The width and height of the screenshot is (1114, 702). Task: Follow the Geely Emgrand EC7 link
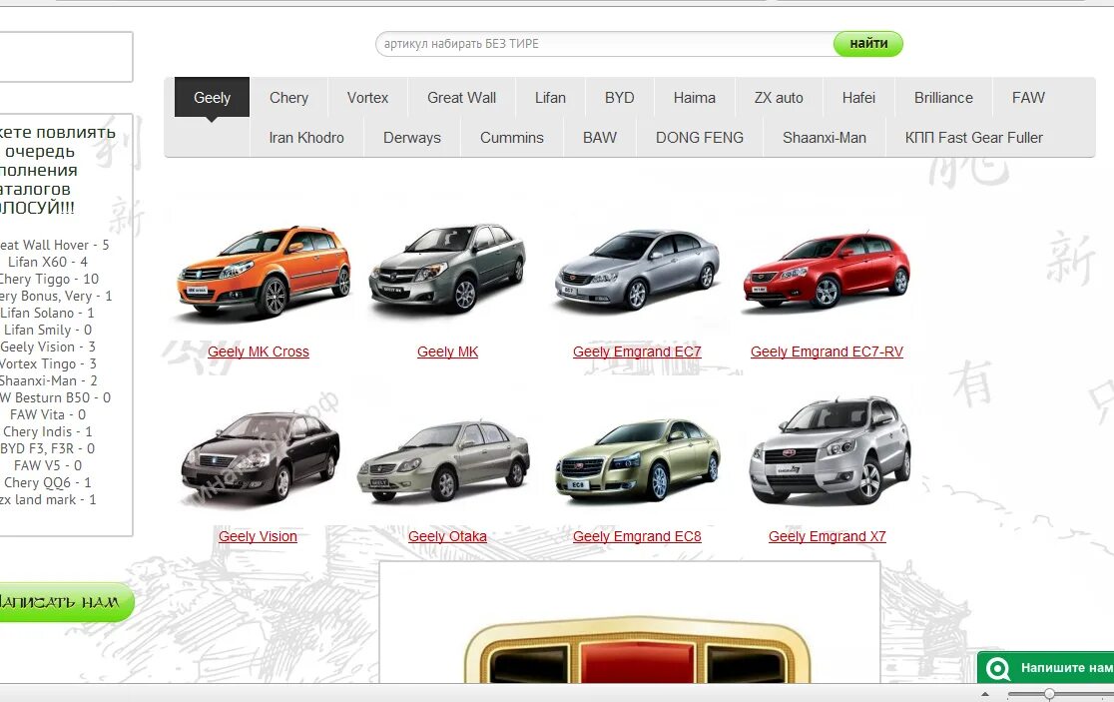click(x=637, y=351)
